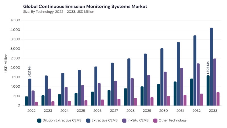Click the 1,500 y-axis tick label
Image resolution: width=227 pixels, height=128 pixels.
click(x=15, y=77)
